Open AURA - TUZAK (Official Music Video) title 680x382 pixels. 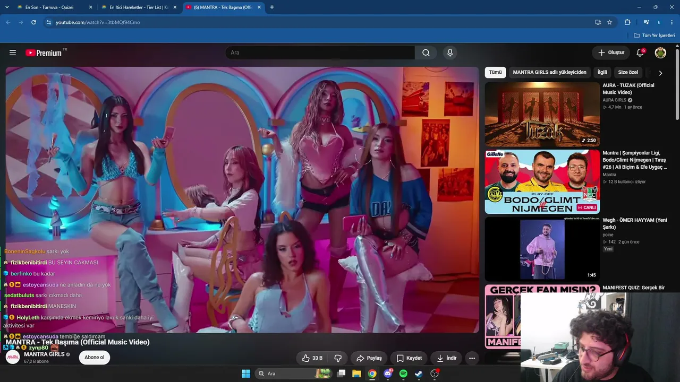tap(628, 89)
